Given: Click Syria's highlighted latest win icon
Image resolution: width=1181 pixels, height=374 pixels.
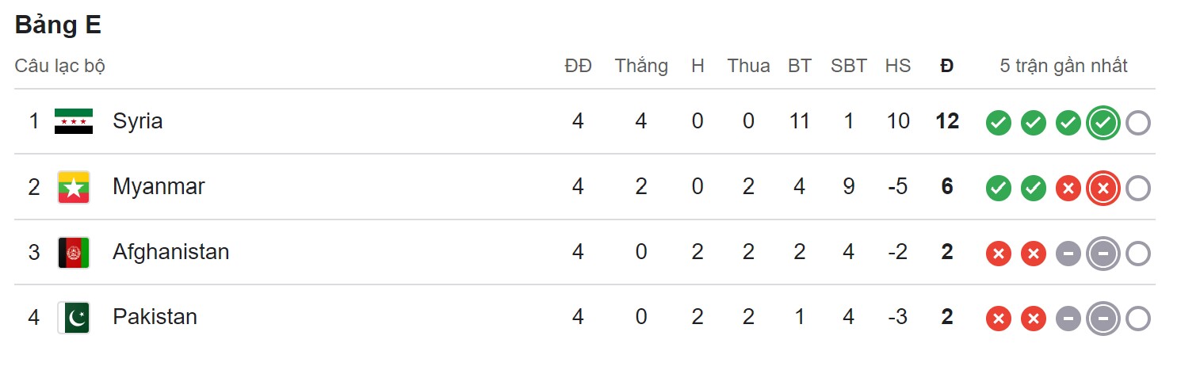Looking at the screenshot, I should pyautogui.click(x=1103, y=123).
